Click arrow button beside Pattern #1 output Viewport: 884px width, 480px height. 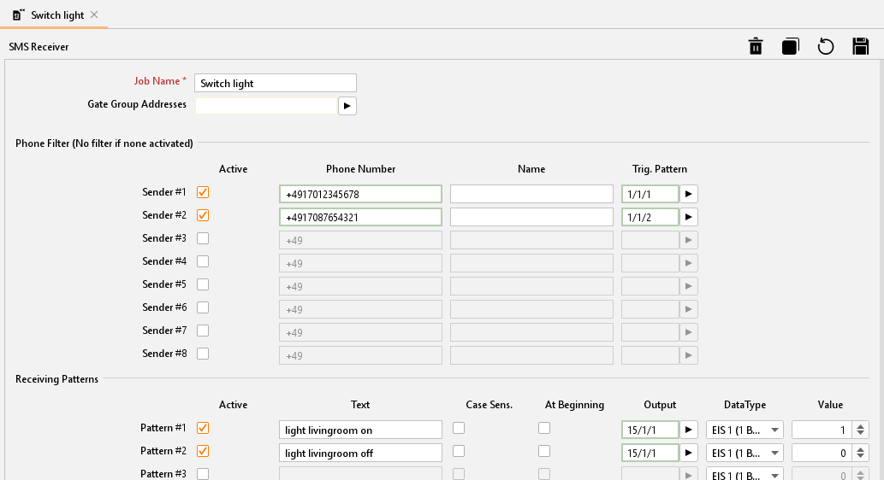pyautogui.click(x=689, y=430)
